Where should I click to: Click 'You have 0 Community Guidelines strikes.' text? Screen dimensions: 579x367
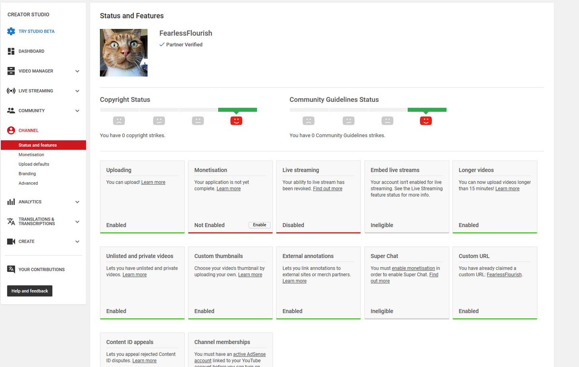pyautogui.click(x=337, y=136)
